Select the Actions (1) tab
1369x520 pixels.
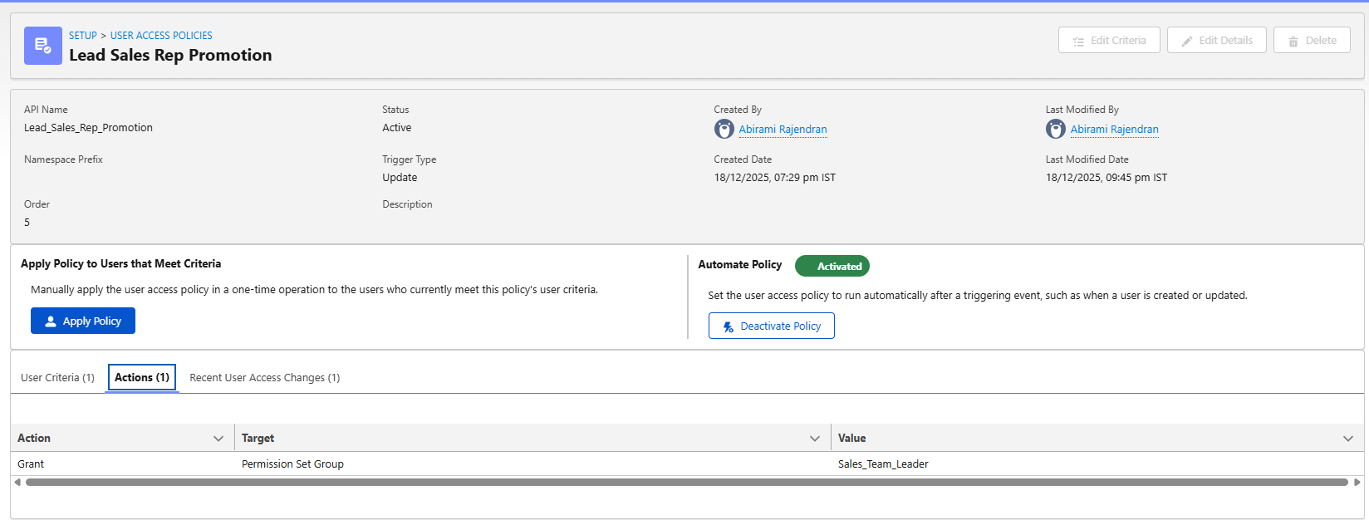[142, 377]
